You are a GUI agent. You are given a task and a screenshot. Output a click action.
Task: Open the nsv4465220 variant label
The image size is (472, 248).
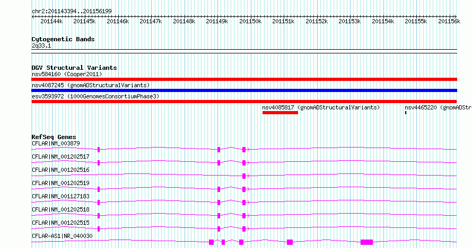point(438,107)
